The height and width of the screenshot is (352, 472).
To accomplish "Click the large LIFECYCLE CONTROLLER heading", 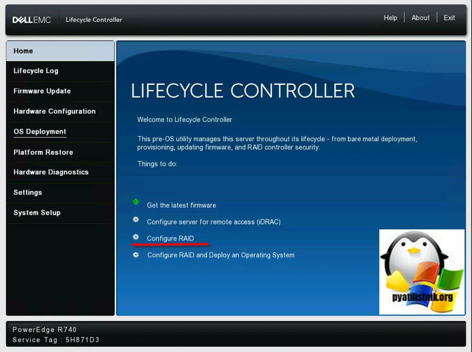I will tap(243, 91).
